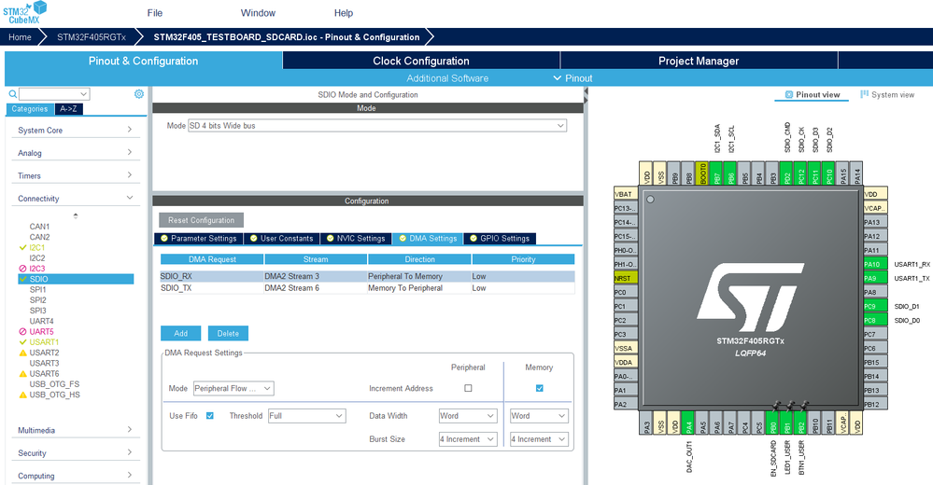Viewport: 933px width, 485px height.
Task: Open the Help menu
Action: pos(344,12)
